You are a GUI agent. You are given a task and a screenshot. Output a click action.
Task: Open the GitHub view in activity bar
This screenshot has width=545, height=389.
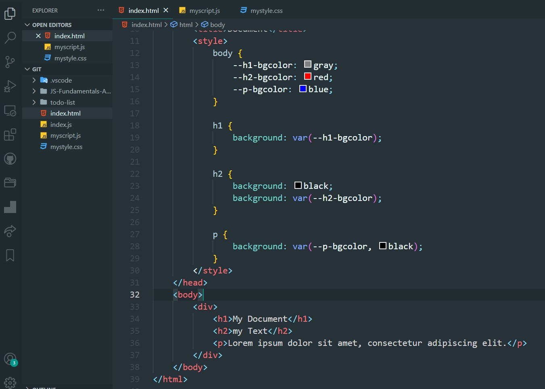point(10,159)
